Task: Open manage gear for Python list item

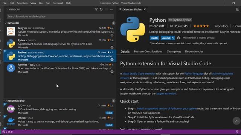Action: pos(112,60)
